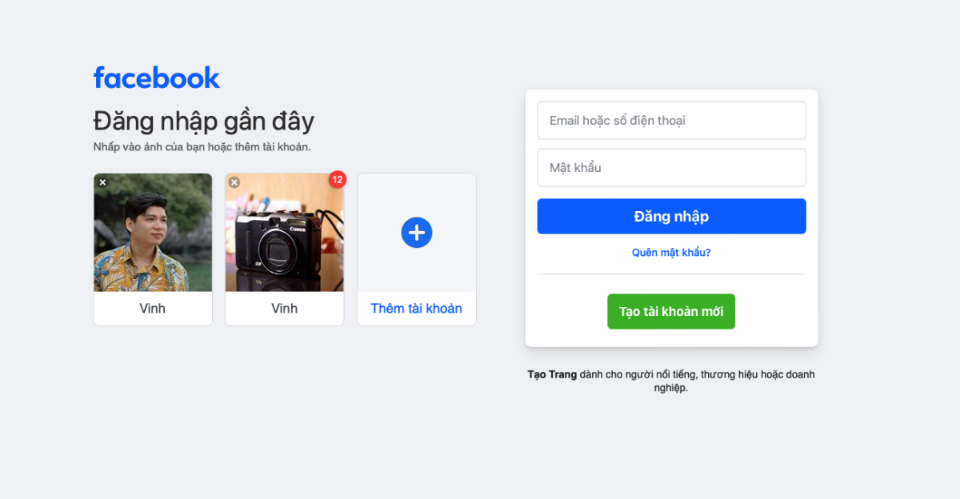Click the Vinh name under the portrait photo
This screenshot has width=960, height=499.
153,309
